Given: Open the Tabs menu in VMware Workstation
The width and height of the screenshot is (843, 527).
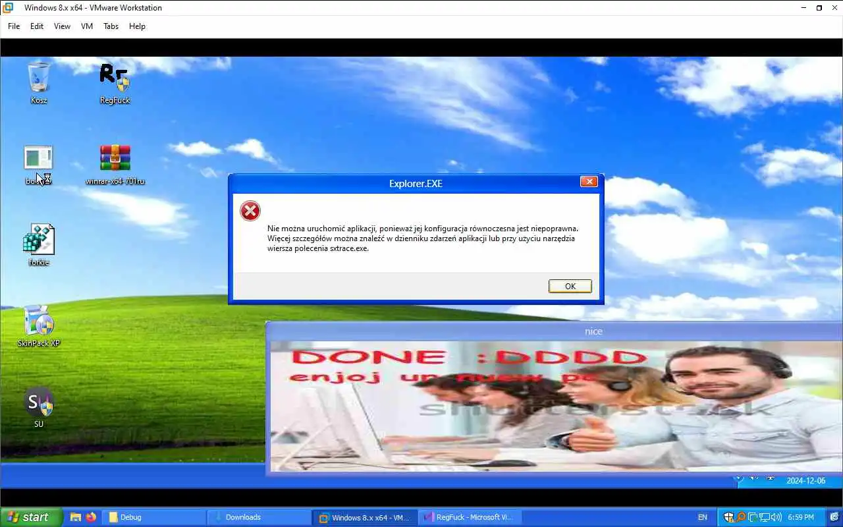Looking at the screenshot, I should click(x=111, y=26).
